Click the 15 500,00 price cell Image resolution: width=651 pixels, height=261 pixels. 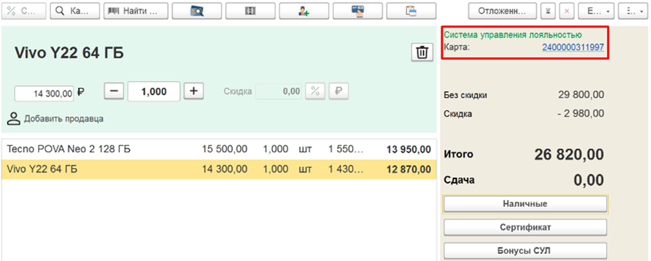225,149
